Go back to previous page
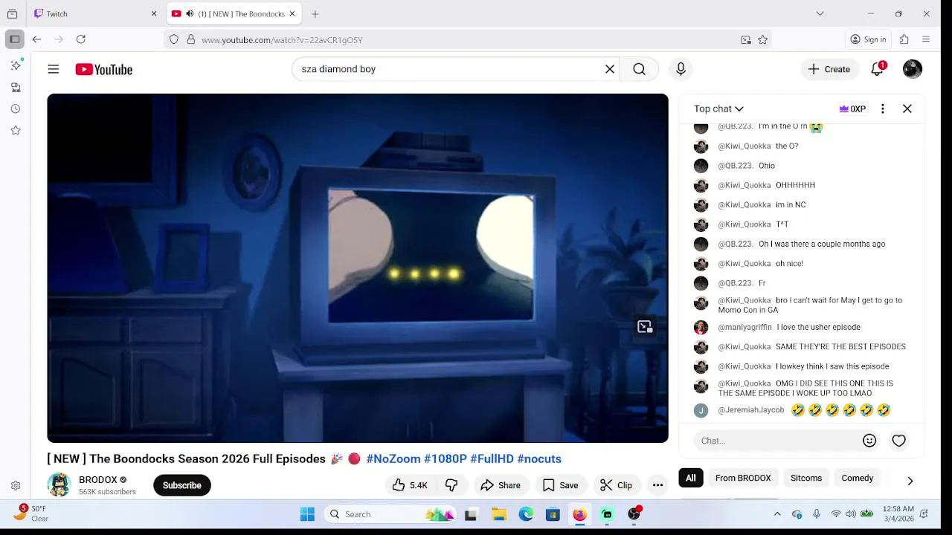Viewport: 952px width, 535px height. point(36,39)
